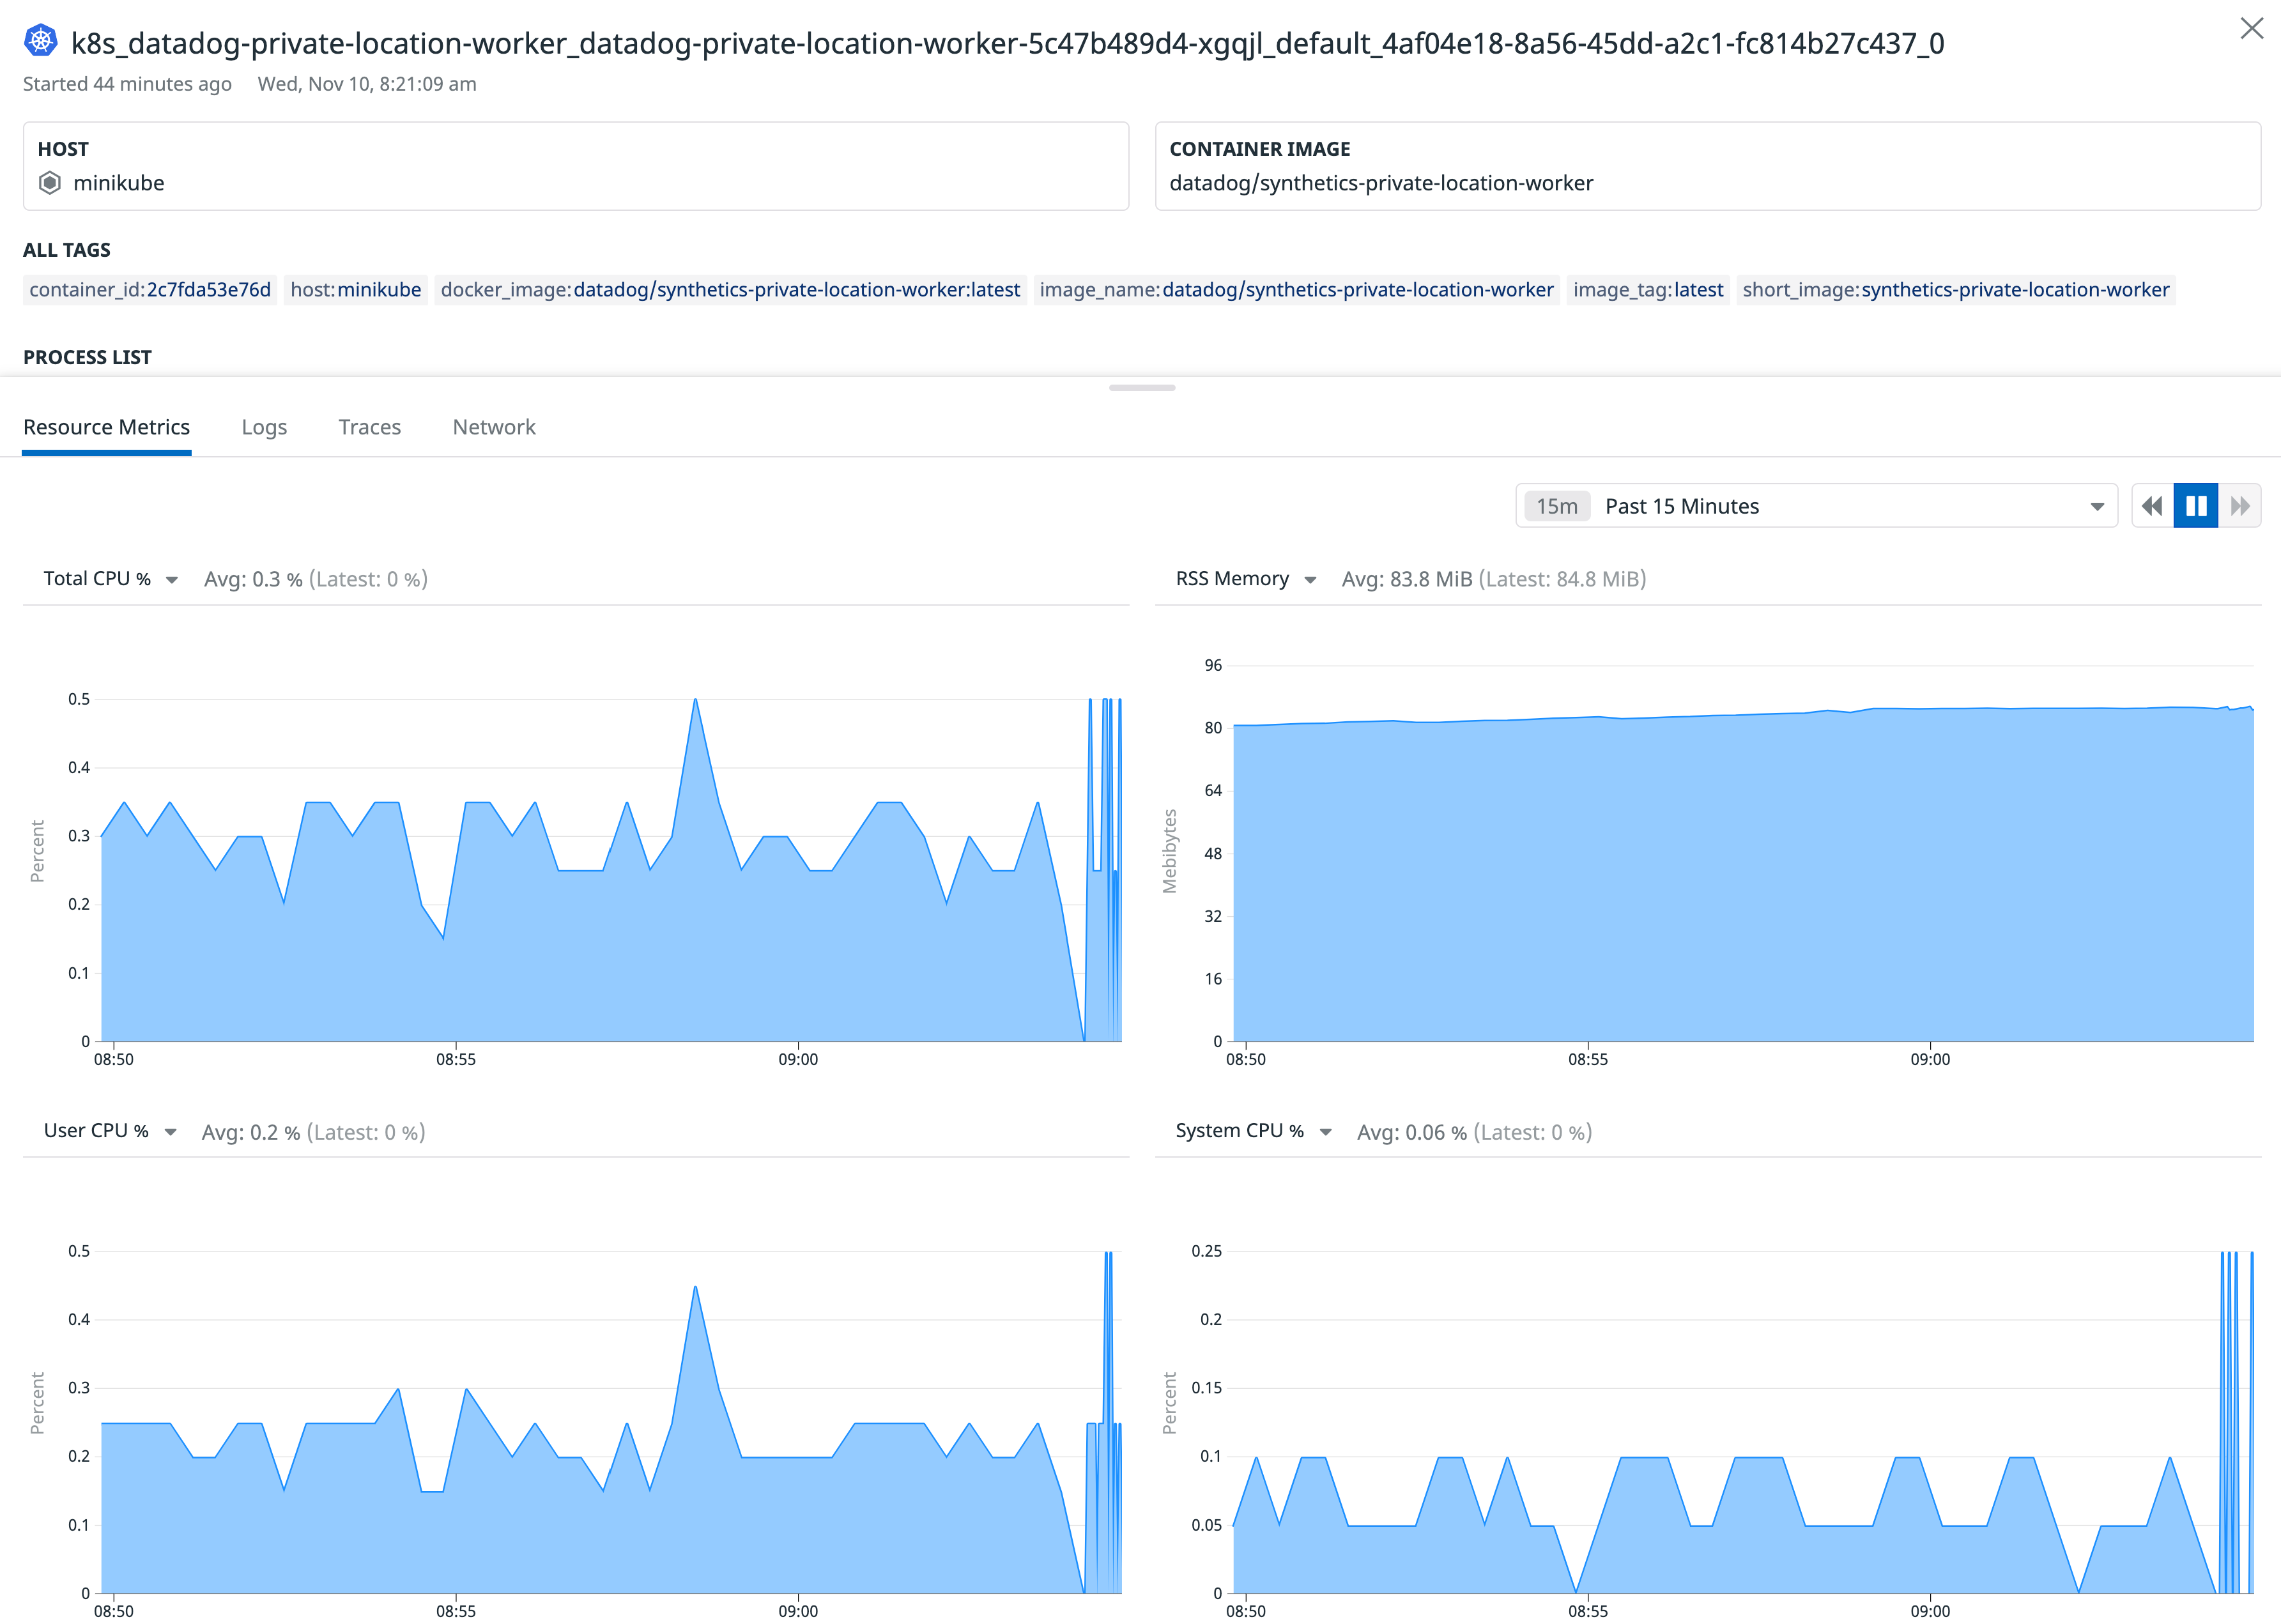The height and width of the screenshot is (1624, 2281).
Task: View the Network tab
Action: click(494, 427)
